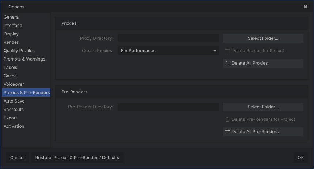Click Select Folder for Proxy Directory
This screenshot has height=169, width=314.
point(263,38)
